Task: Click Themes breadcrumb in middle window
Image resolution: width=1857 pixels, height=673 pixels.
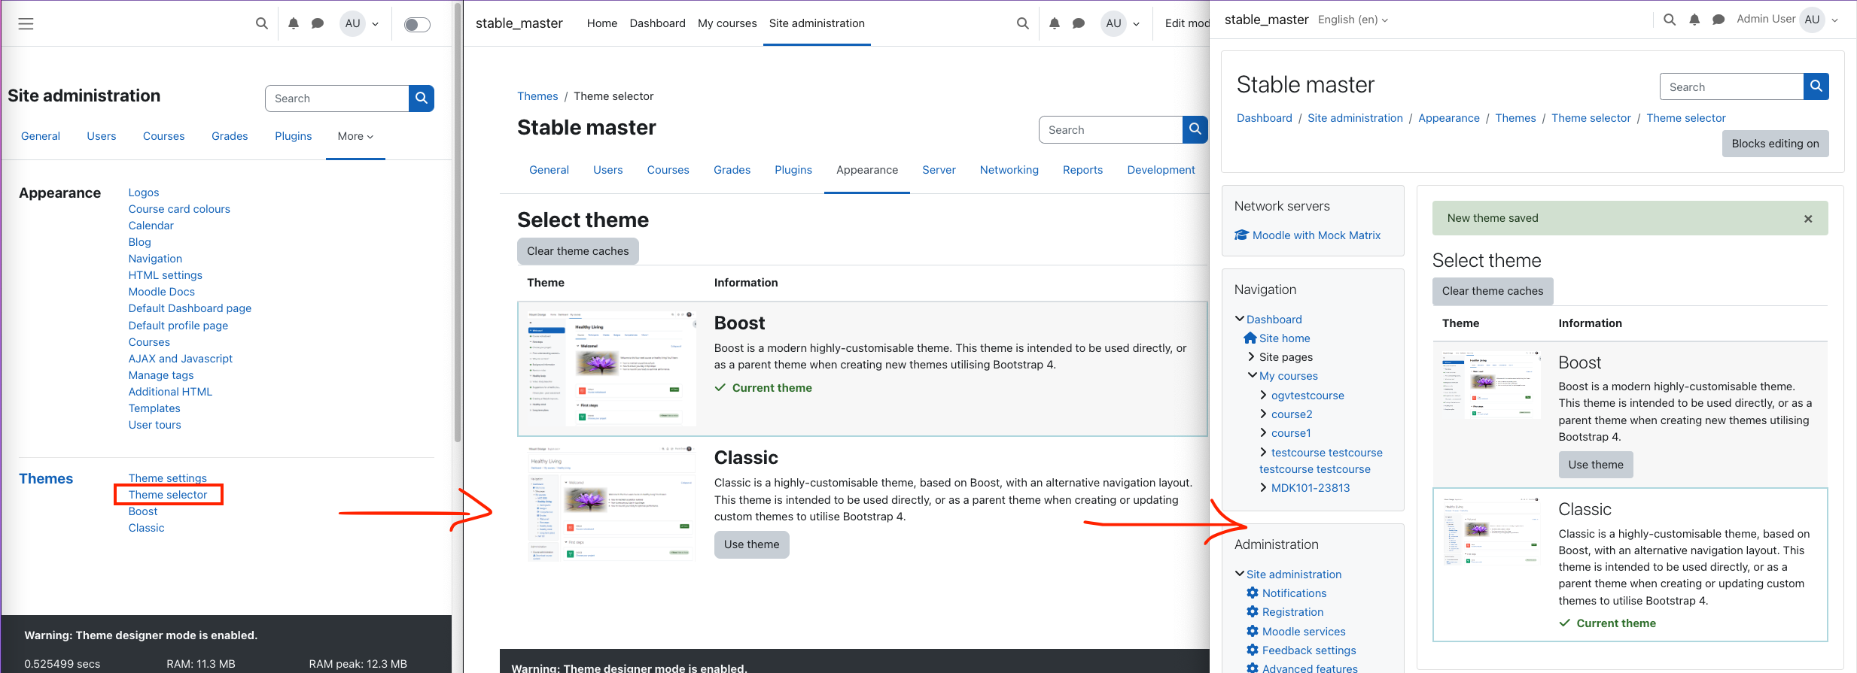Action: [537, 96]
